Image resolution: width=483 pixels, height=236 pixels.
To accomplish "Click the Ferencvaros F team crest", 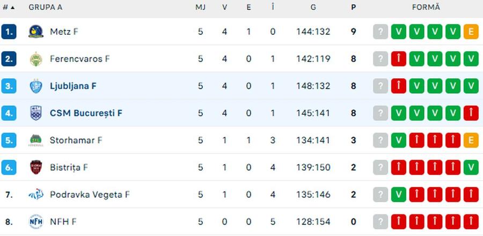I will [36, 59].
